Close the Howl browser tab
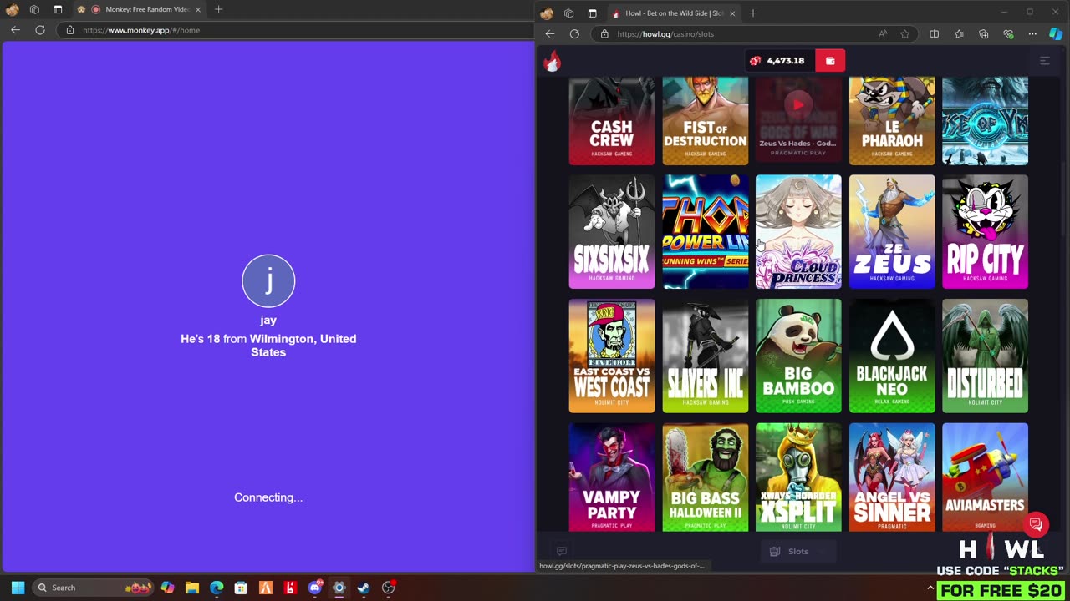Image resolution: width=1070 pixels, height=601 pixels. point(732,13)
